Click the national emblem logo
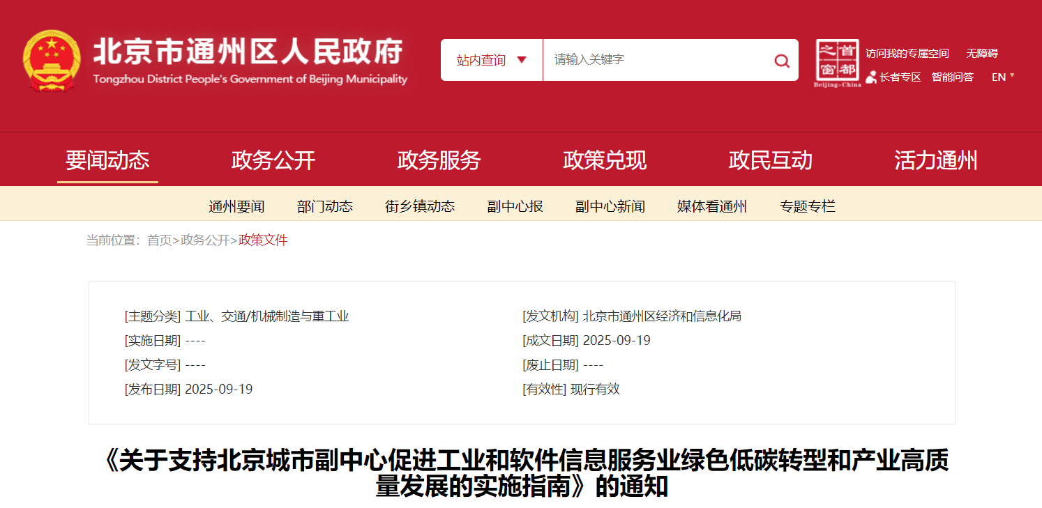Viewport: 1042px width, 508px height. 52,61
